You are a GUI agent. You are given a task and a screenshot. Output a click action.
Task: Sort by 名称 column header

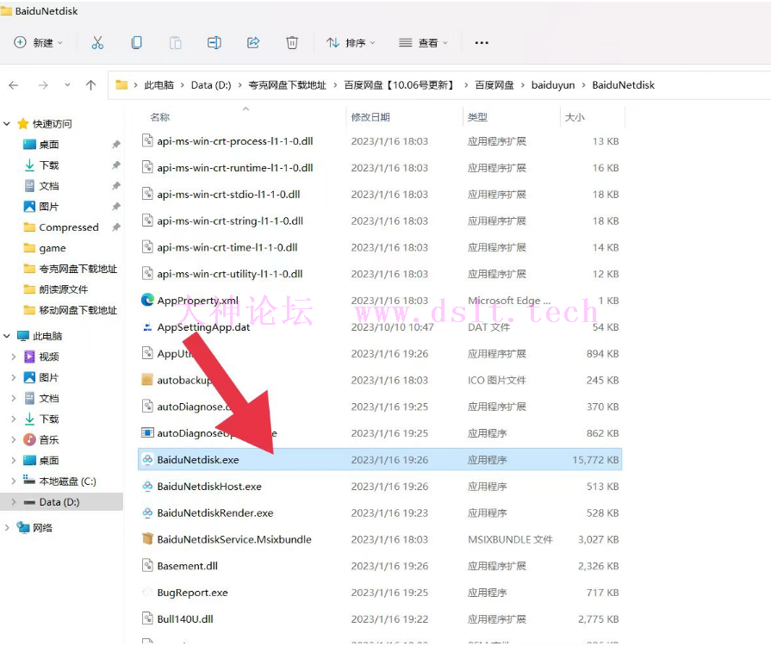[160, 117]
